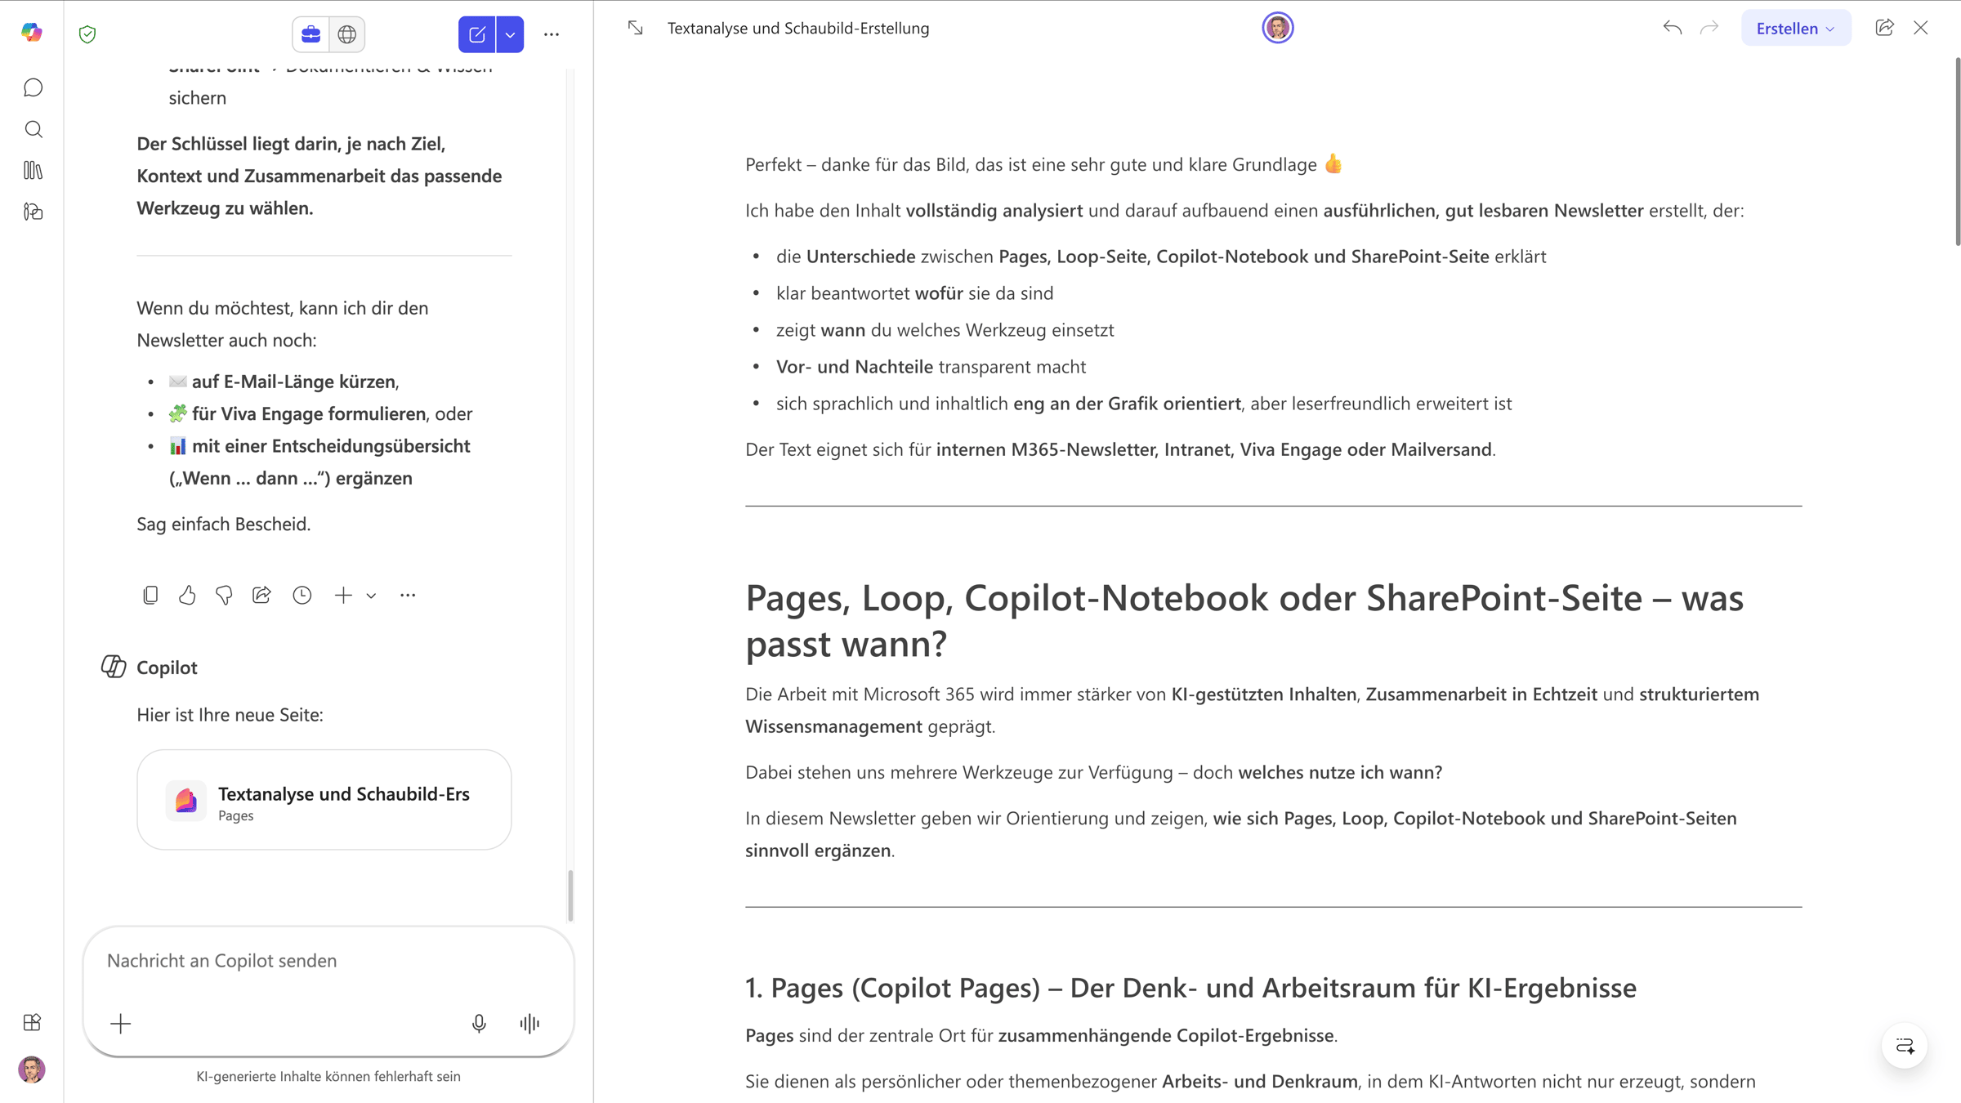The width and height of the screenshot is (1961, 1103).
Task: Copy the Copilot response text
Action: [x=150, y=596]
